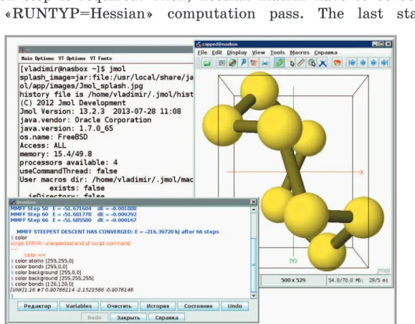Click terminal prompt '[vladimir@nasbox ~]$ jmol'
415x324 pixels.
[x=73, y=69]
